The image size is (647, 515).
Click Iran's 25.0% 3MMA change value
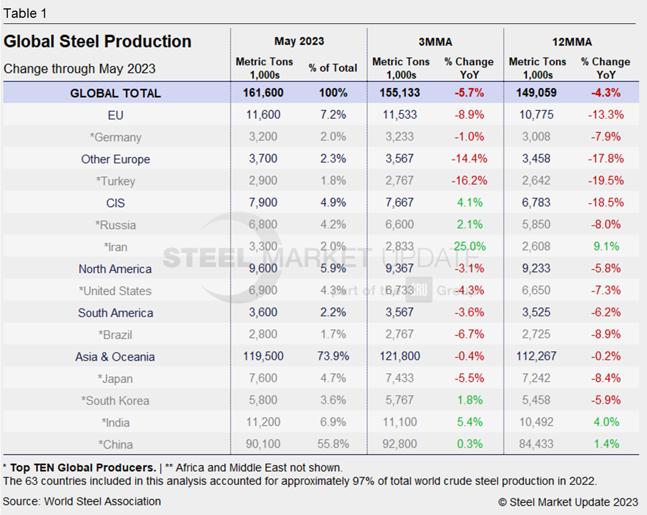469,247
